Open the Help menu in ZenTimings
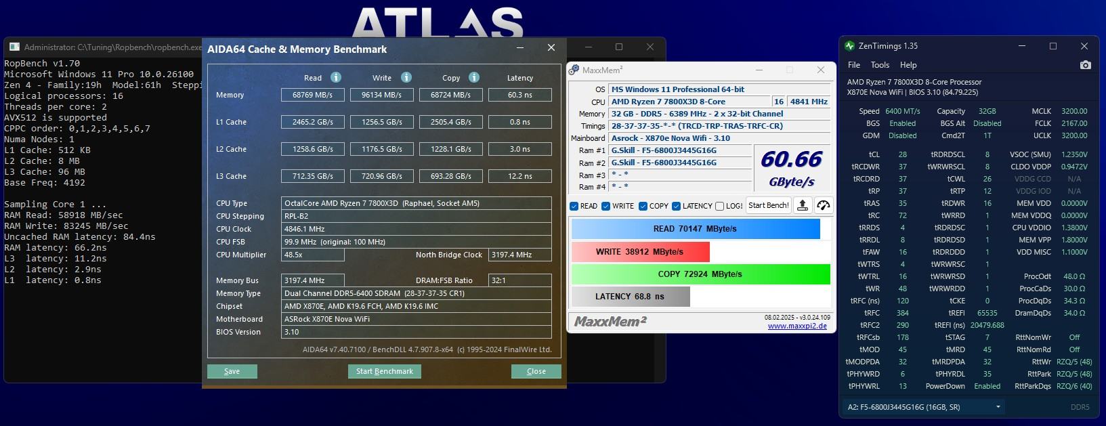The width and height of the screenshot is (1106, 426). [908, 65]
